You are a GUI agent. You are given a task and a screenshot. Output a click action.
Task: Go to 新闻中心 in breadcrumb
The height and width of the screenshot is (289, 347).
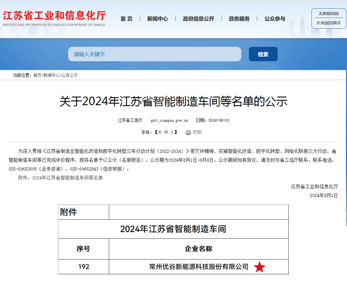pos(51,75)
